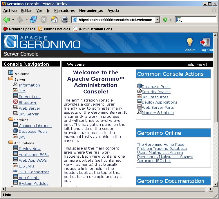
Task: Click the bean icon next to JVM
Action: pyautogui.click(x=15, y=90)
